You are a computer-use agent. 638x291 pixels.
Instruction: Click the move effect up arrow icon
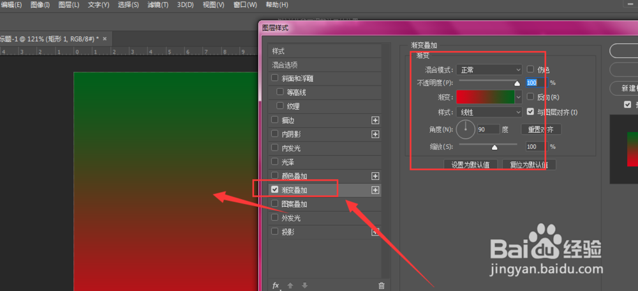coord(290,286)
